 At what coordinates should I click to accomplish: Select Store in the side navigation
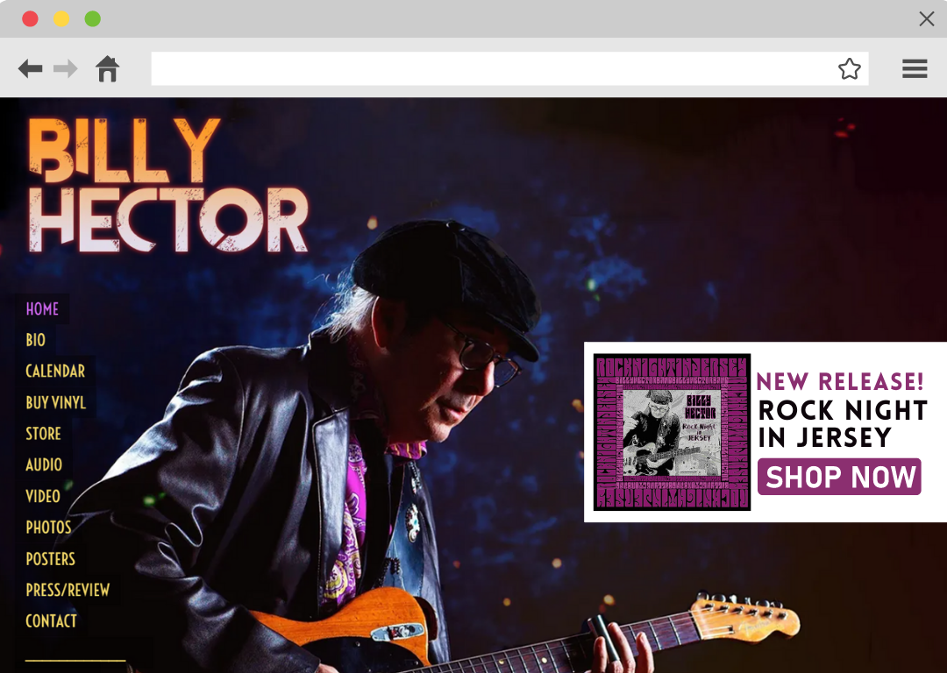(x=43, y=434)
